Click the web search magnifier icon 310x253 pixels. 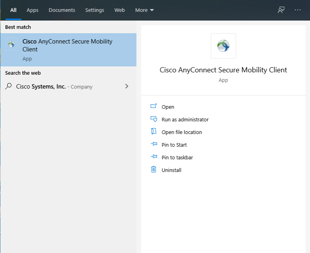[8, 87]
